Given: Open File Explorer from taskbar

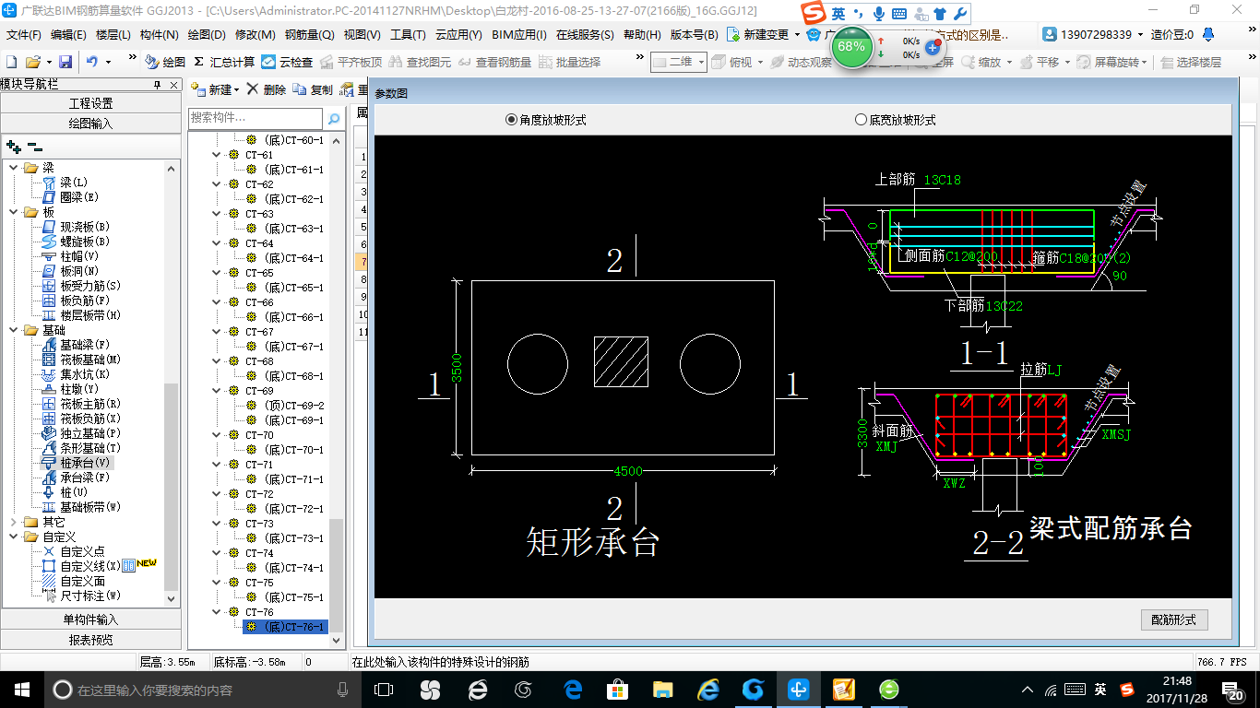Looking at the screenshot, I should tap(662, 689).
